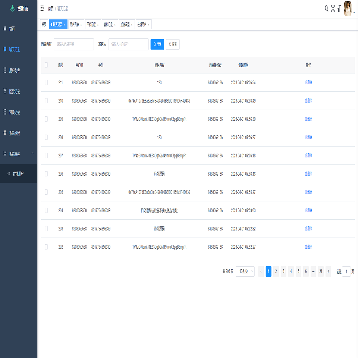Screen dimensions: 358x358
Task: Collapse the 系统监控 sidebar menu
Action: click(x=32, y=154)
